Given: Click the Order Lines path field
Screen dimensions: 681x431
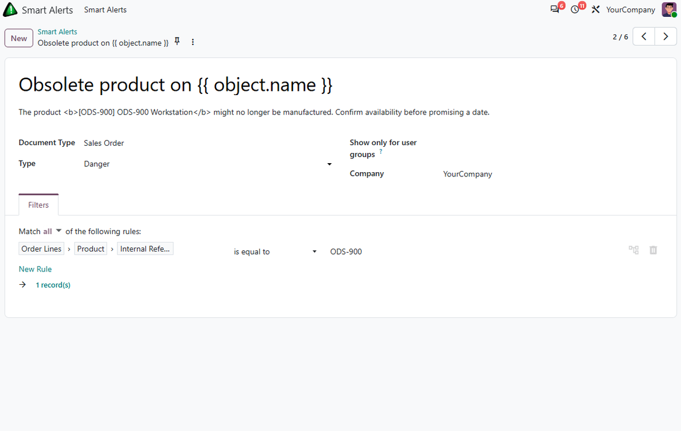Looking at the screenshot, I should click(x=41, y=249).
